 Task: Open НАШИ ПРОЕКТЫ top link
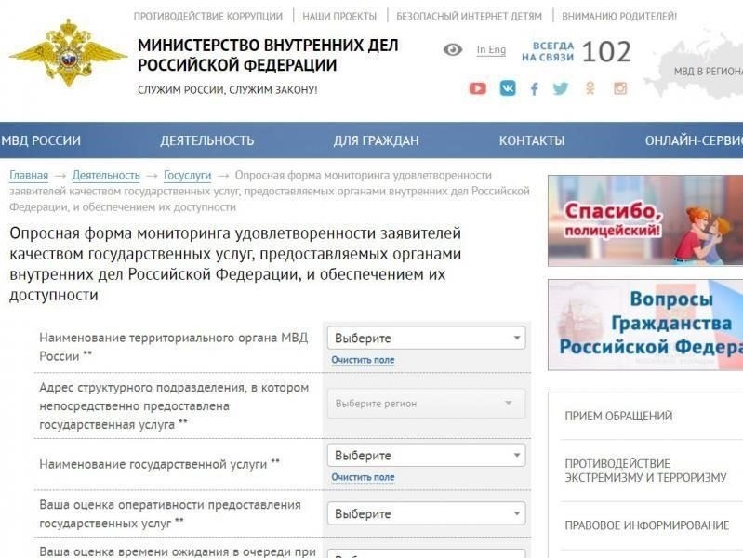point(339,16)
